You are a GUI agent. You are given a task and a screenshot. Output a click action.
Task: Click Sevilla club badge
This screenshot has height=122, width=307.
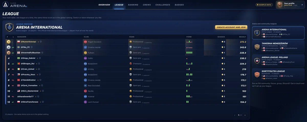(85, 91)
